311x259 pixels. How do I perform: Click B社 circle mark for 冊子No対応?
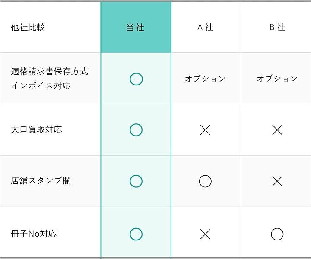point(277,234)
